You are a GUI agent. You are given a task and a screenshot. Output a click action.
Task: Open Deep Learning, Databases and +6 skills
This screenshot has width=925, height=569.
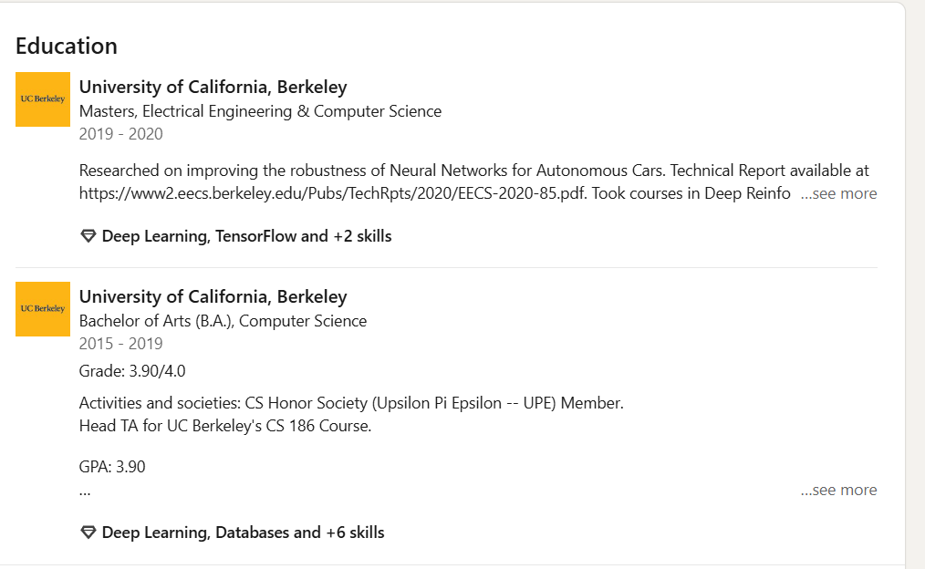pyautogui.click(x=243, y=533)
